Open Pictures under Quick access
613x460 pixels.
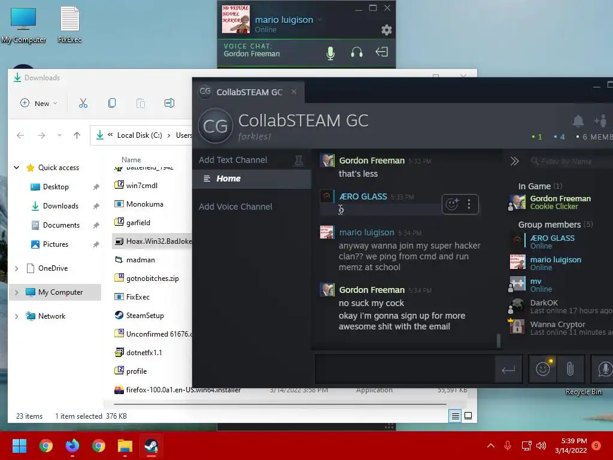pos(56,244)
